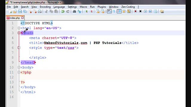Click the Zoom In toolbar icon

pos(86,12)
